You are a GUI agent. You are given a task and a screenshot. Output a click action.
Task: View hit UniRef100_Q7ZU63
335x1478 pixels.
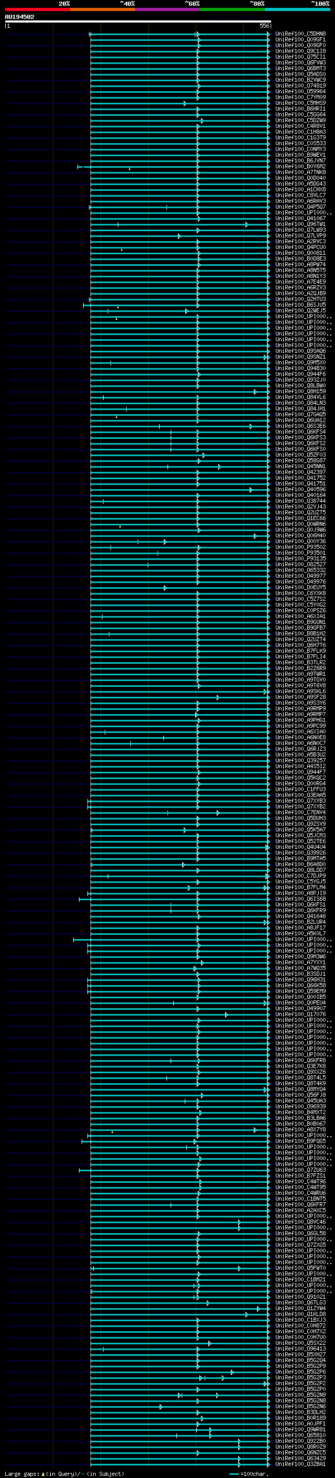coord(300,1170)
